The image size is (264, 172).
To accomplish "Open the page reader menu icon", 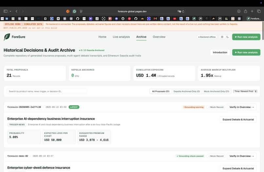I will (x=81, y=11).
